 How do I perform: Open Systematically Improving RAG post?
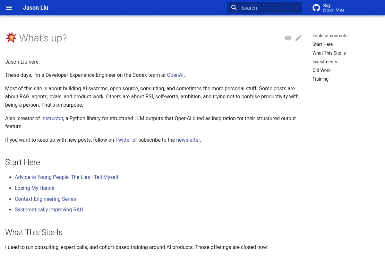[49, 209]
